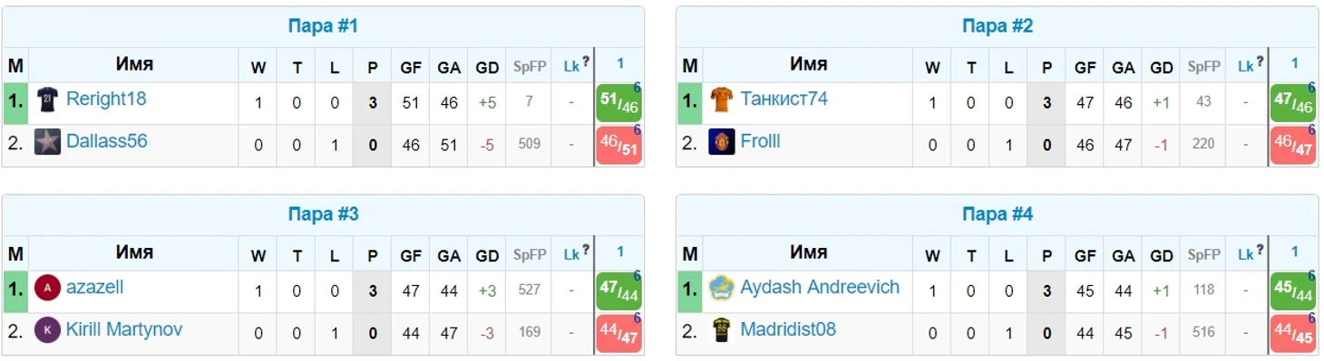Viewport: 1324px width, 361px height.
Task: Click Kirill Martynov's purple K avatar
Action: tap(47, 330)
